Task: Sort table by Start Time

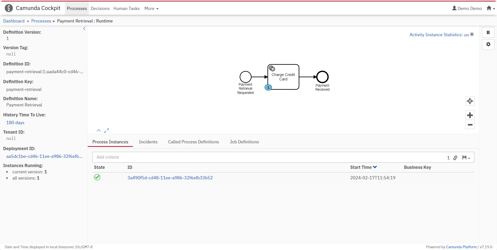Action: (363, 167)
